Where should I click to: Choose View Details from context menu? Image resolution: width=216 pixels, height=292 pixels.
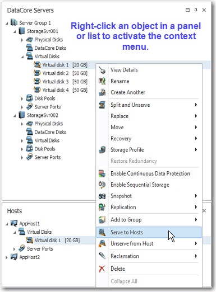pyautogui.click(x=149, y=70)
